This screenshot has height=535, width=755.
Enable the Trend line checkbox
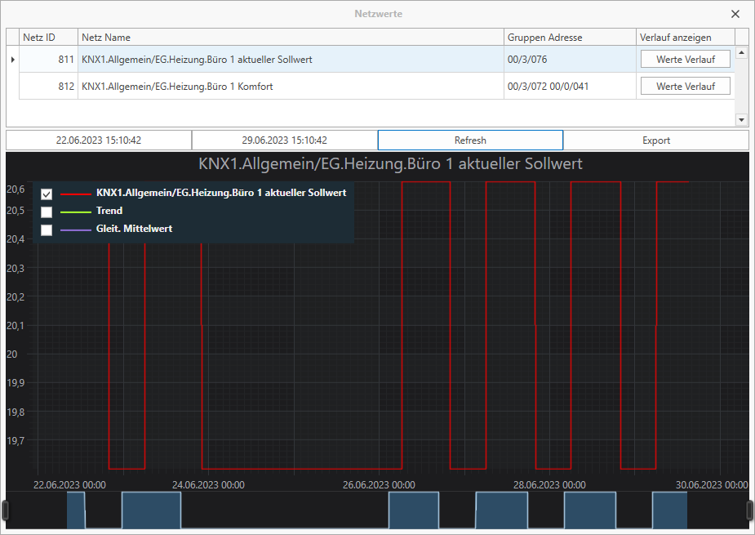47,212
